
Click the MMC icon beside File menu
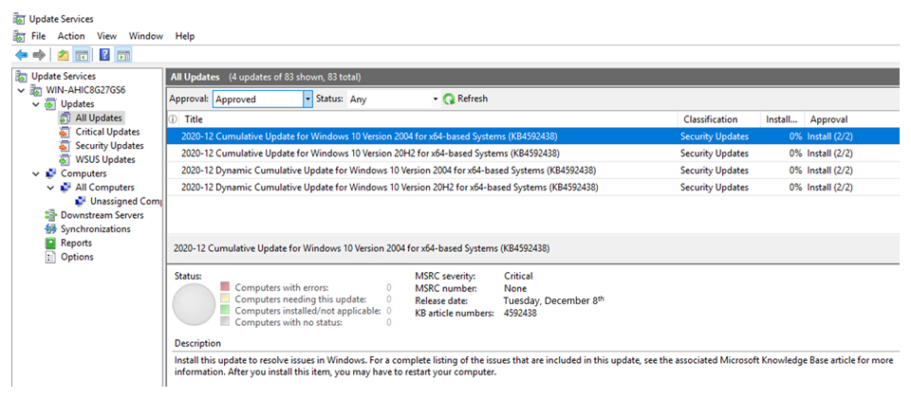click(x=20, y=36)
